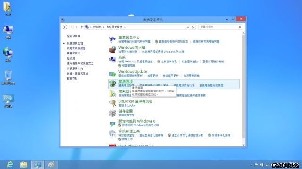Click the 控制台 breadcrumb in address bar

[x=97, y=27]
